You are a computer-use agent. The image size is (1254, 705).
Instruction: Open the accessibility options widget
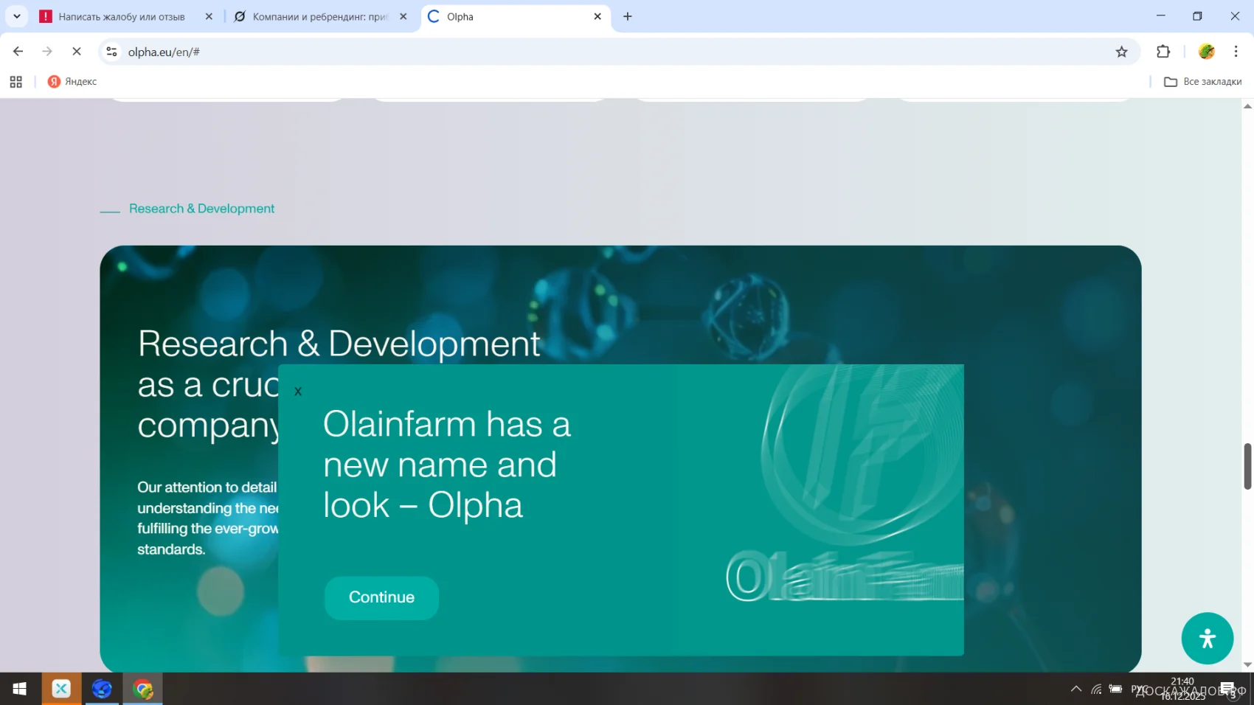click(x=1207, y=639)
